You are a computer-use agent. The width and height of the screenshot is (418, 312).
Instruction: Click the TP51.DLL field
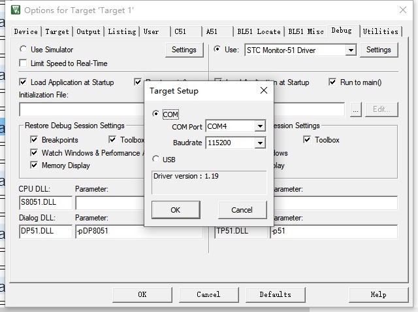pos(241,231)
